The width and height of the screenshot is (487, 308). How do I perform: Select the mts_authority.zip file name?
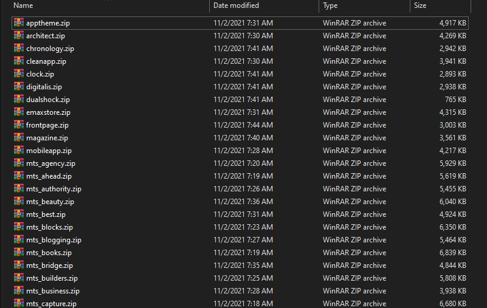click(54, 189)
